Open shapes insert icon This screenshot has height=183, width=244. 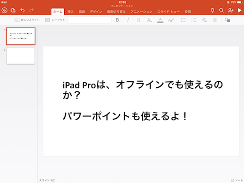click(x=227, y=20)
